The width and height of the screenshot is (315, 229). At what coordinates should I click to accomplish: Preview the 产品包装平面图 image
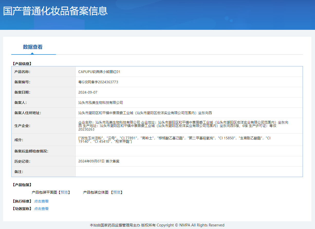tap(64, 192)
